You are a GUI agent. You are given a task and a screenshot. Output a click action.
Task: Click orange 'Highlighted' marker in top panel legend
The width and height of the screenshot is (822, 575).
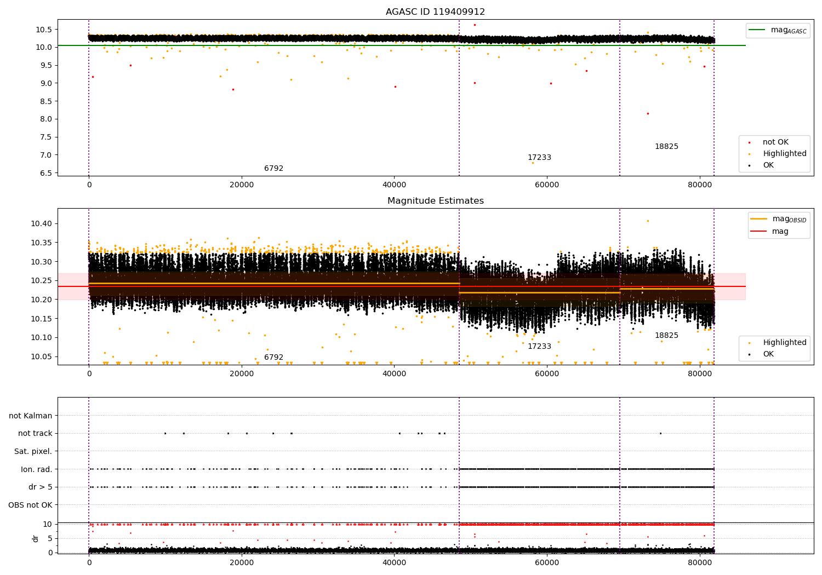(x=749, y=154)
